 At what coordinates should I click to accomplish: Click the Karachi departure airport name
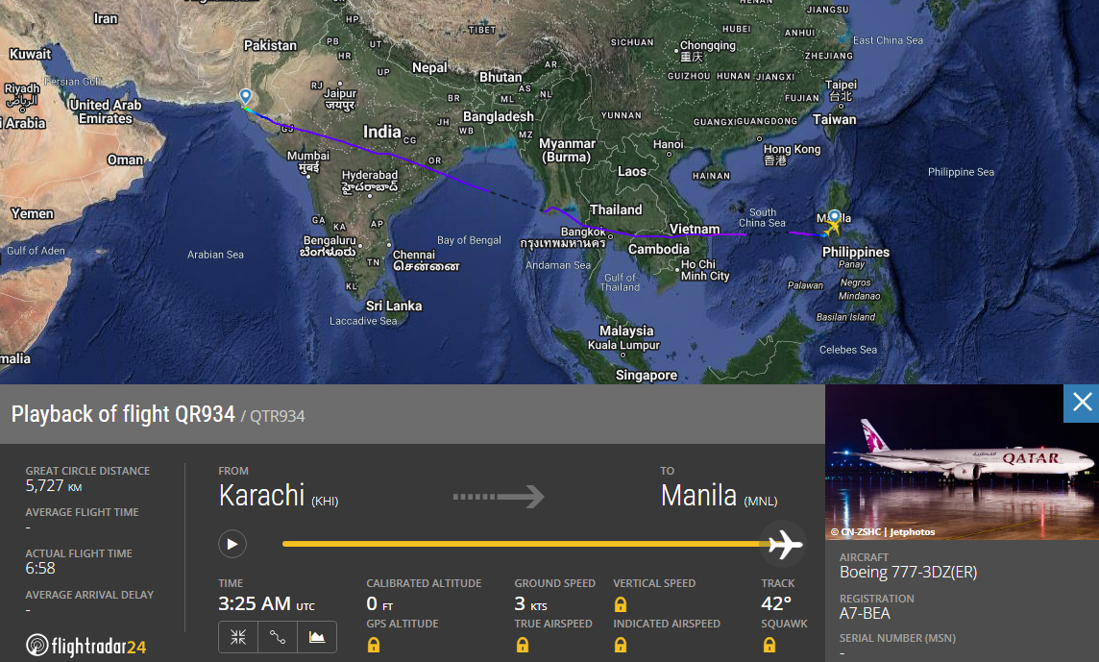tap(279, 496)
